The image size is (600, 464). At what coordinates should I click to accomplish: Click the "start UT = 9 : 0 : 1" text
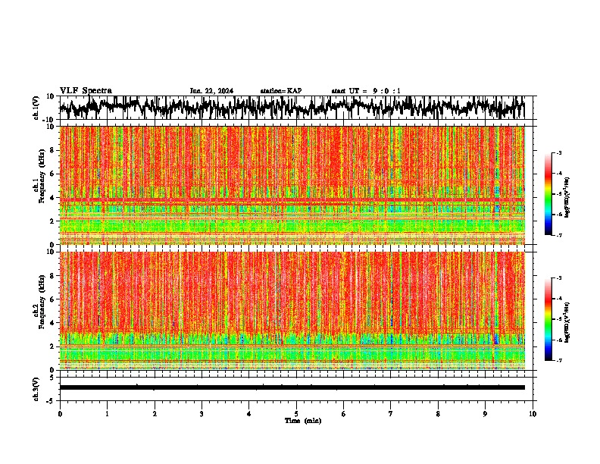[366, 91]
